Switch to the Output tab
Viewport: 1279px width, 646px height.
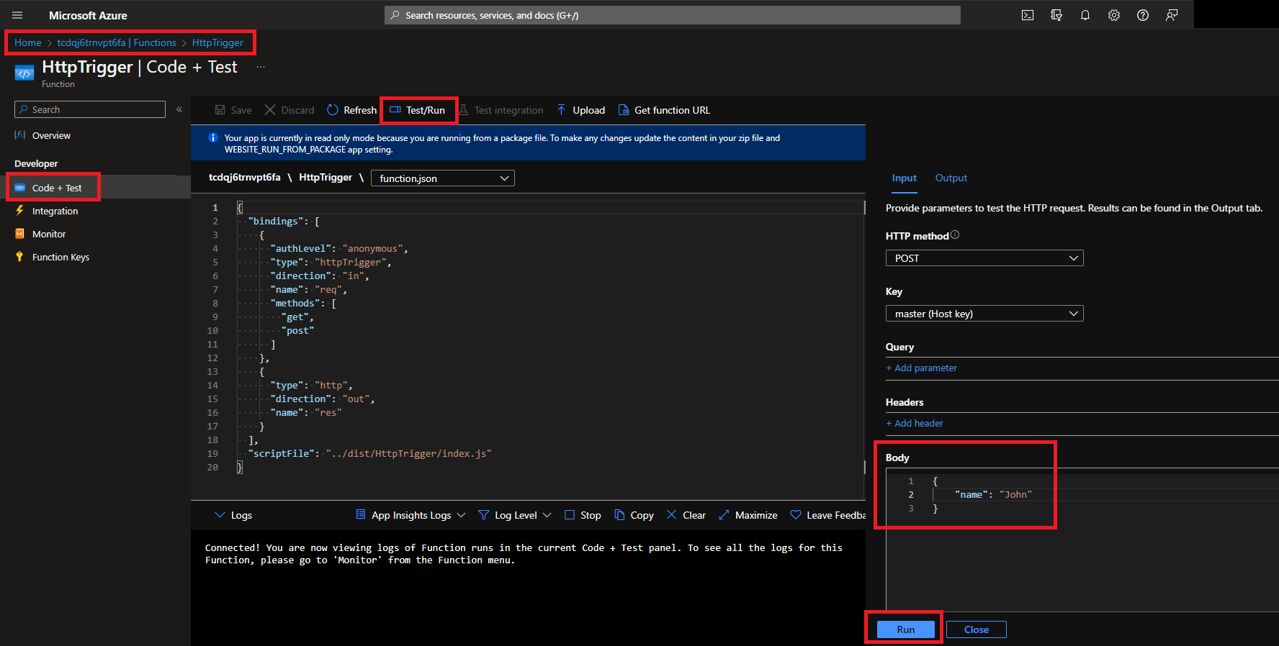click(x=951, y=178)
